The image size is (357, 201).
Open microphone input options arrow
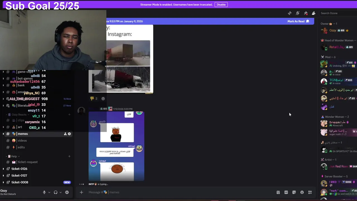tap(49, 192)
